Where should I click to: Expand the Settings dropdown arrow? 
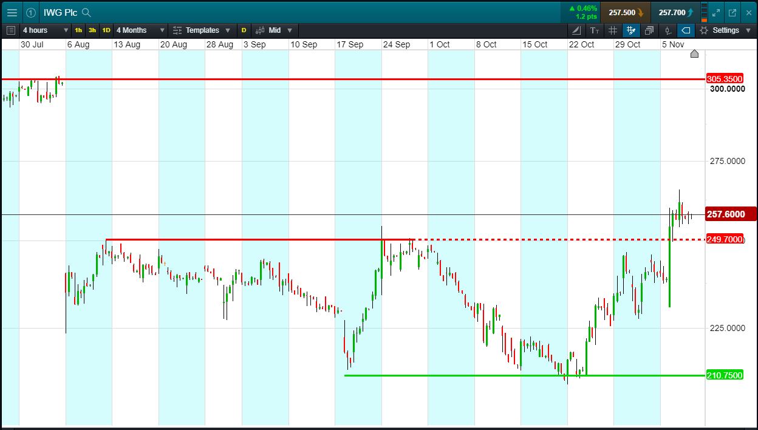click(x=747, y=30)
